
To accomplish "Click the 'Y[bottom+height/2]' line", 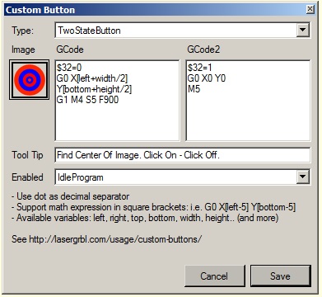I will (94, 89).
